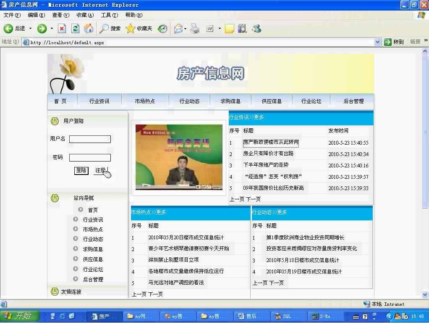Print the page with printer icon
Viewport: 429px width, 323px height.
[x=195, y=29]
